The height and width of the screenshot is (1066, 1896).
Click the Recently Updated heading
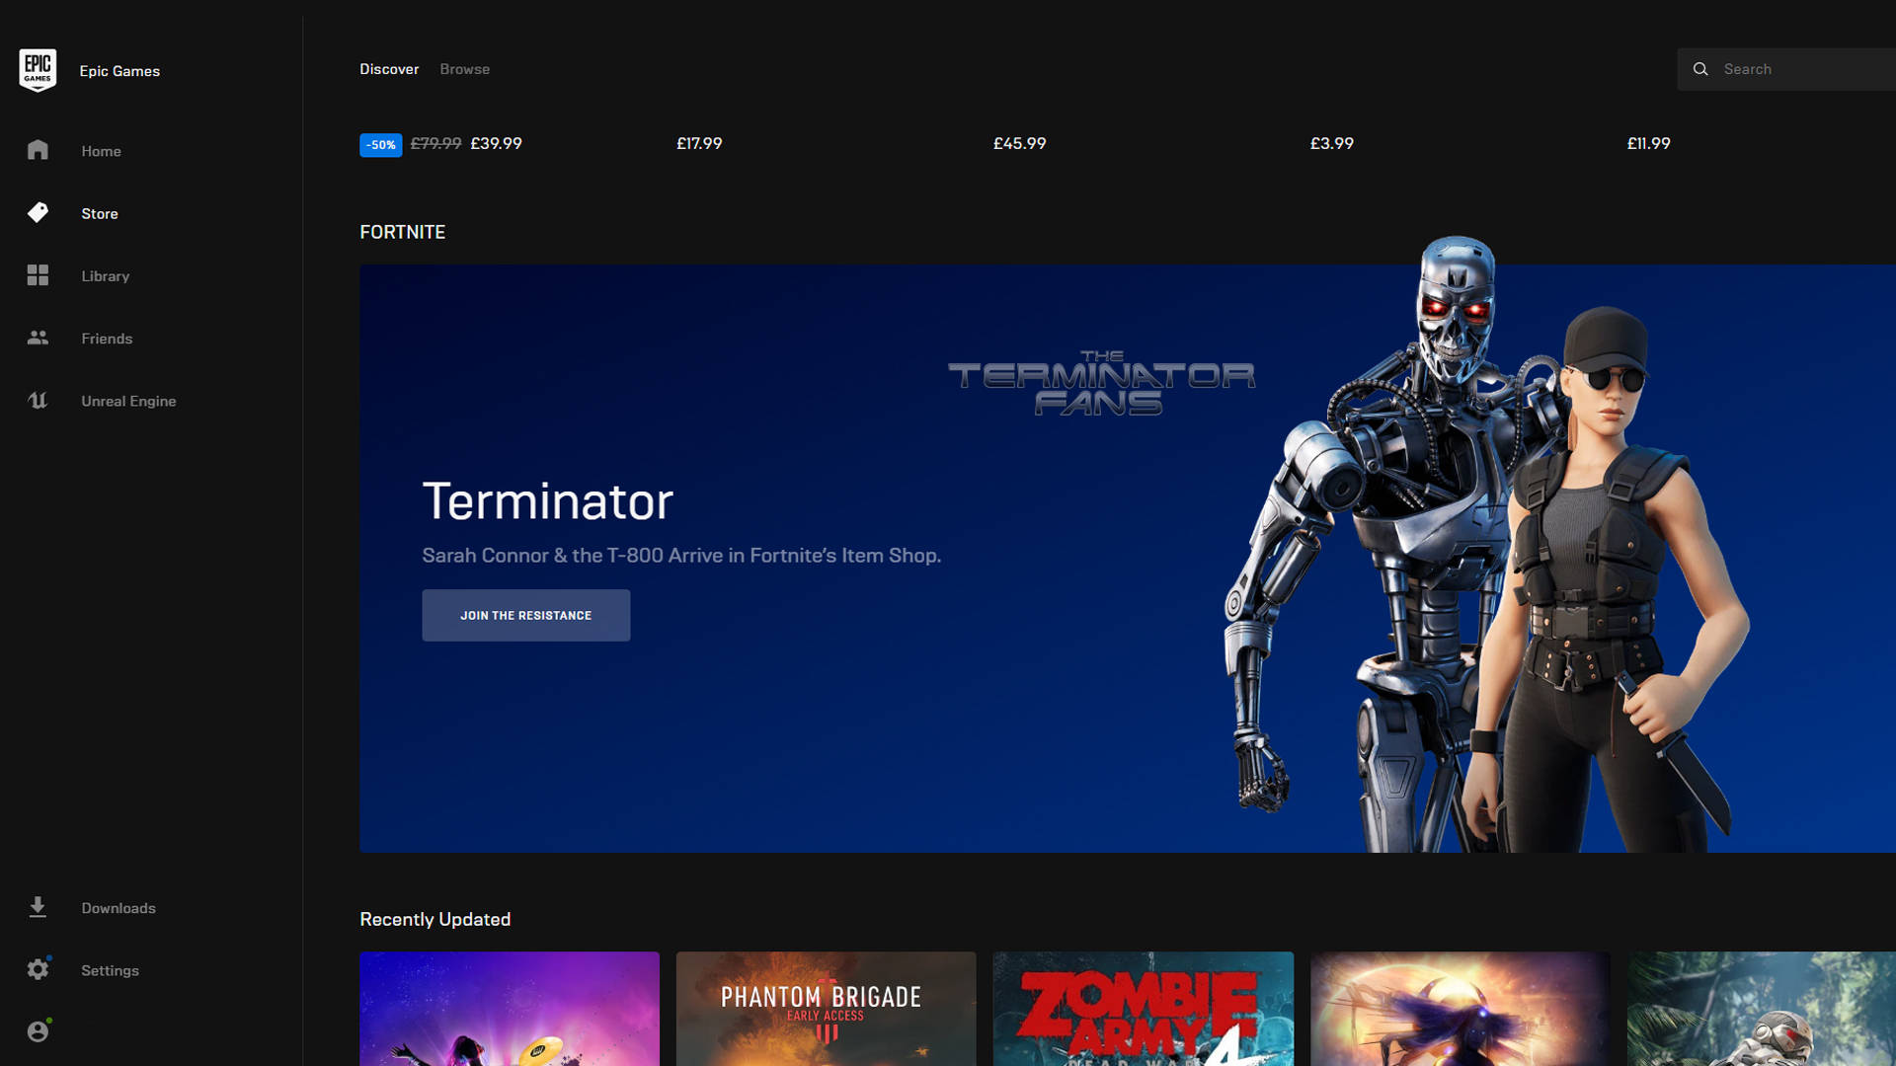tap(435, 919)
